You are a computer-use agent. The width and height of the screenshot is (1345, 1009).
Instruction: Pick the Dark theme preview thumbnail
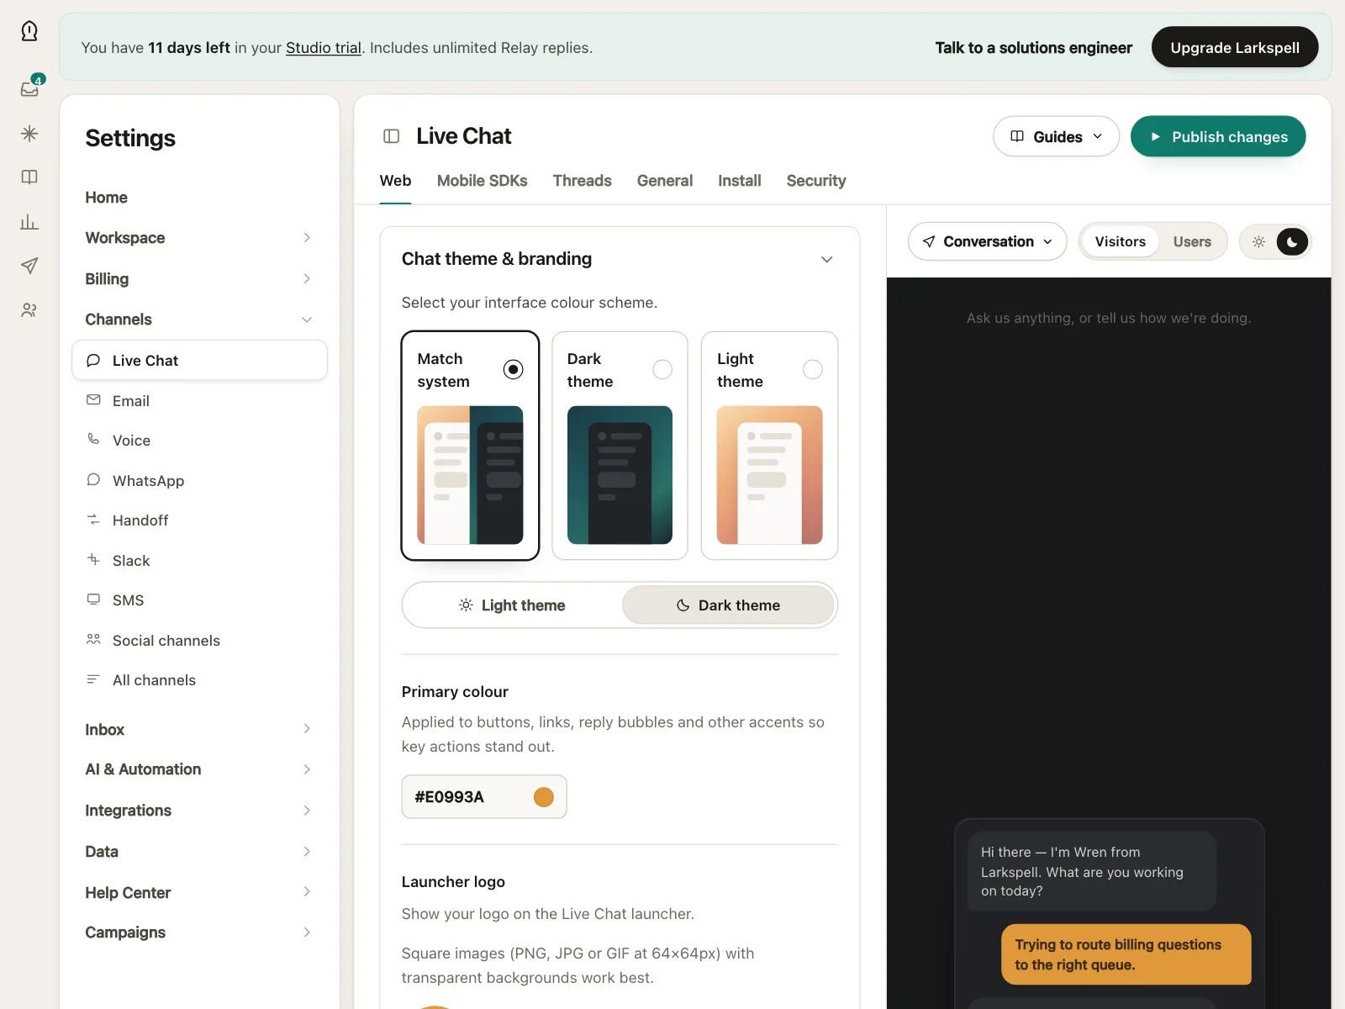(x=620, y=475)
